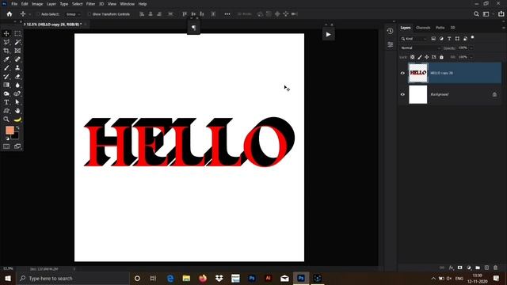Select the Clone Stamp tool

[17, 68]
